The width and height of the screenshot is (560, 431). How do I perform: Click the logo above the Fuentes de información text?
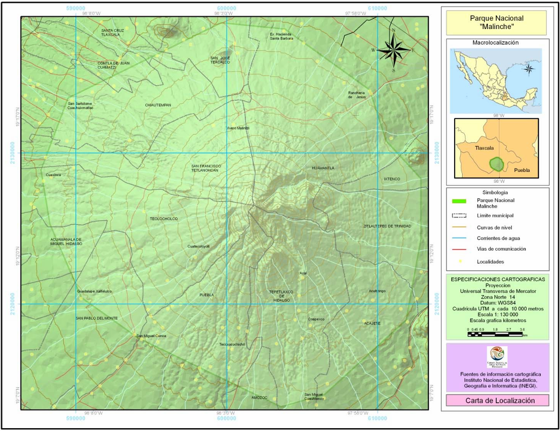(x=497, y=357)
